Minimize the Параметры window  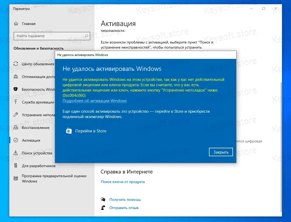click(x=251, y=8)
